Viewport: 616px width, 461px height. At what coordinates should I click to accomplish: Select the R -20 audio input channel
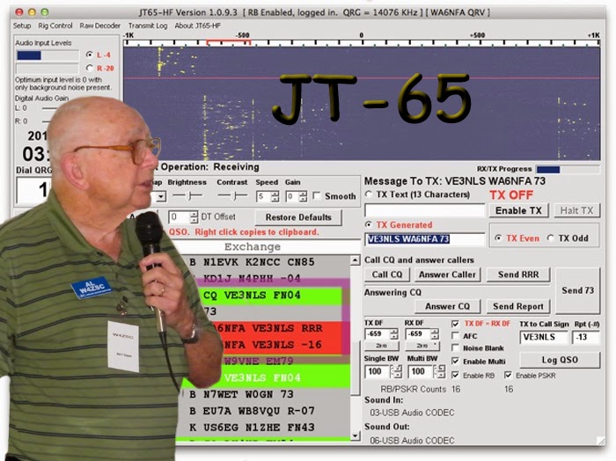pyautogui.click(x=90, y=69)
